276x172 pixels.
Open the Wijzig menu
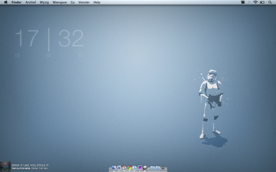pyautogui.click(x=44, y=2)
